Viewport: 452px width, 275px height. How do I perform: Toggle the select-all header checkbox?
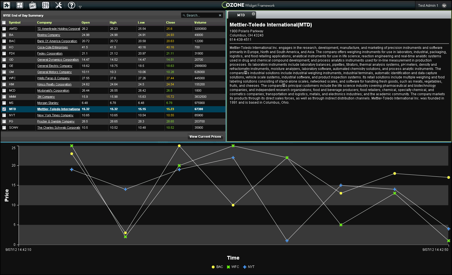click(x=4, y=22)
